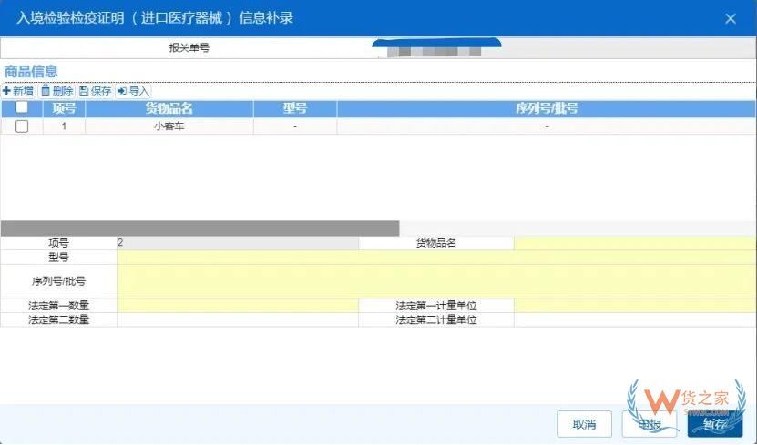
Task: Click the 新增 add button
Action: click(x=18, y=91)
